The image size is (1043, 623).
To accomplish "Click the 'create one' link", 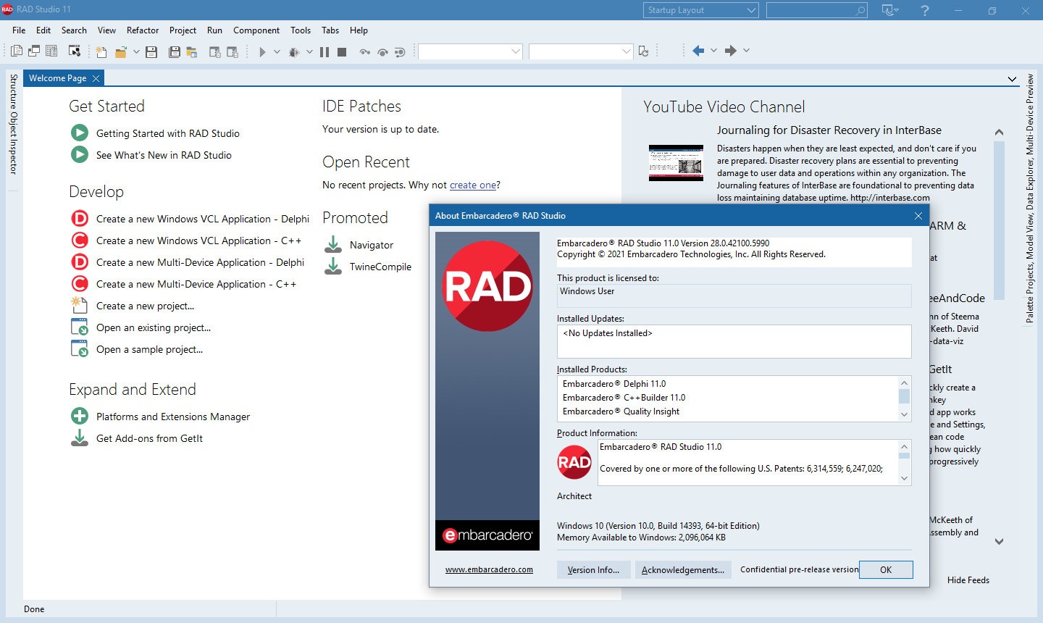I will (x=473, y=185).
